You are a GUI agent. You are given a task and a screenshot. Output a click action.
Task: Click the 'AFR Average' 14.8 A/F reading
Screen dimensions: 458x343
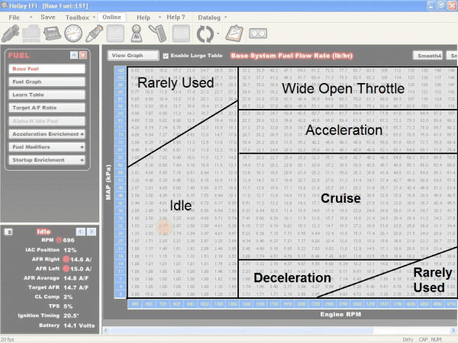(56, 278)
